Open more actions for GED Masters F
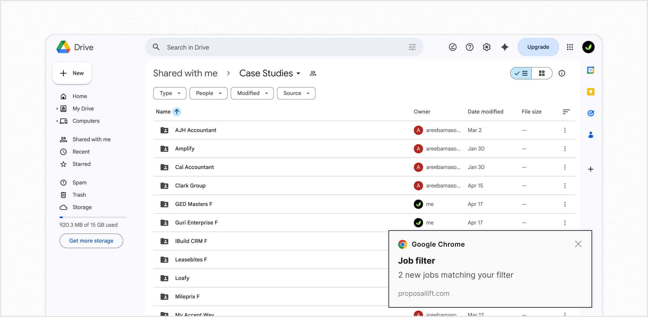The image size is (648, 317). pyautogui.click(x=565, y=204)
